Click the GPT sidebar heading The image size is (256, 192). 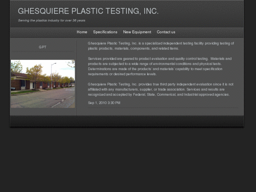(43, 47)
